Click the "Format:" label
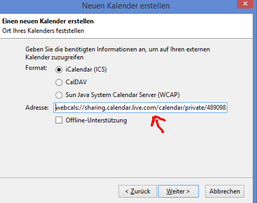Image resolution: width=257 pixels, height=203 pixels. point(36,69)
